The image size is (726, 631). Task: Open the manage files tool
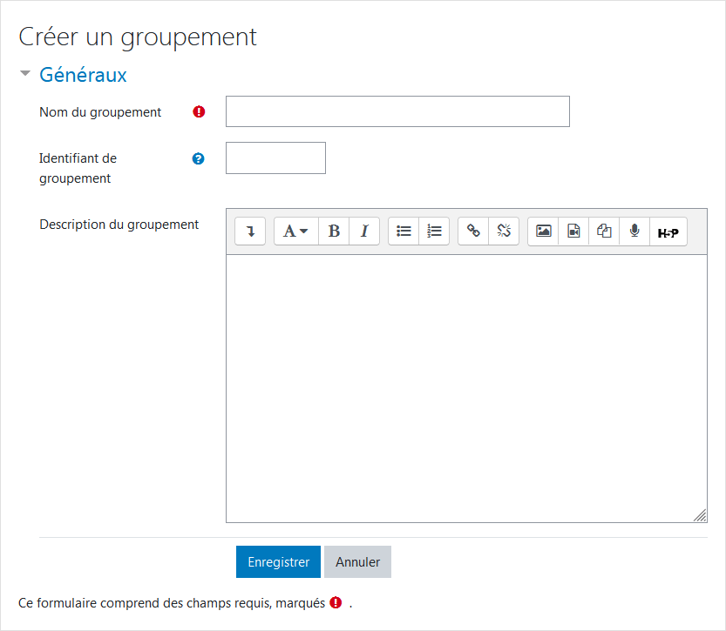pyautogui.click(x=604, y=232)
